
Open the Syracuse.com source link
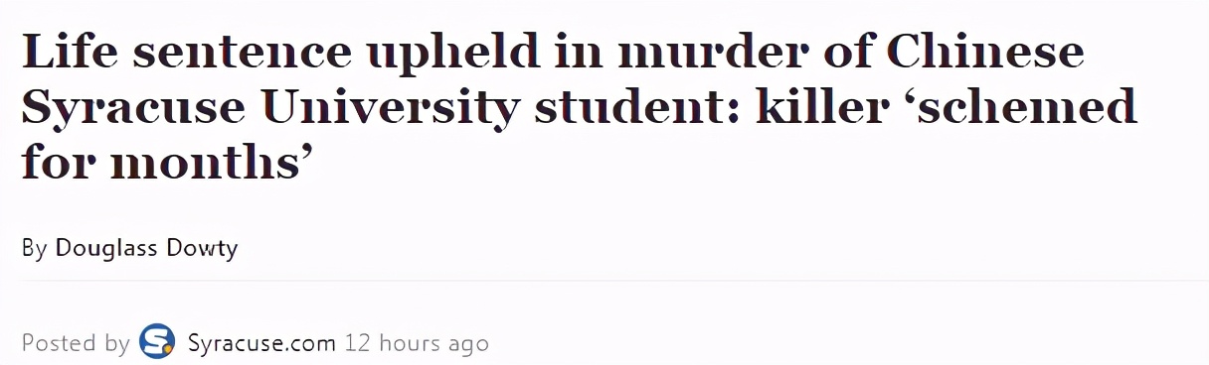click(261, 344)
